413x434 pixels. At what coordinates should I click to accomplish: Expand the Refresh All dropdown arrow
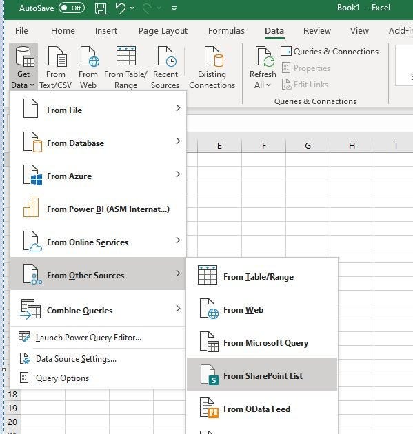[268, 85]
